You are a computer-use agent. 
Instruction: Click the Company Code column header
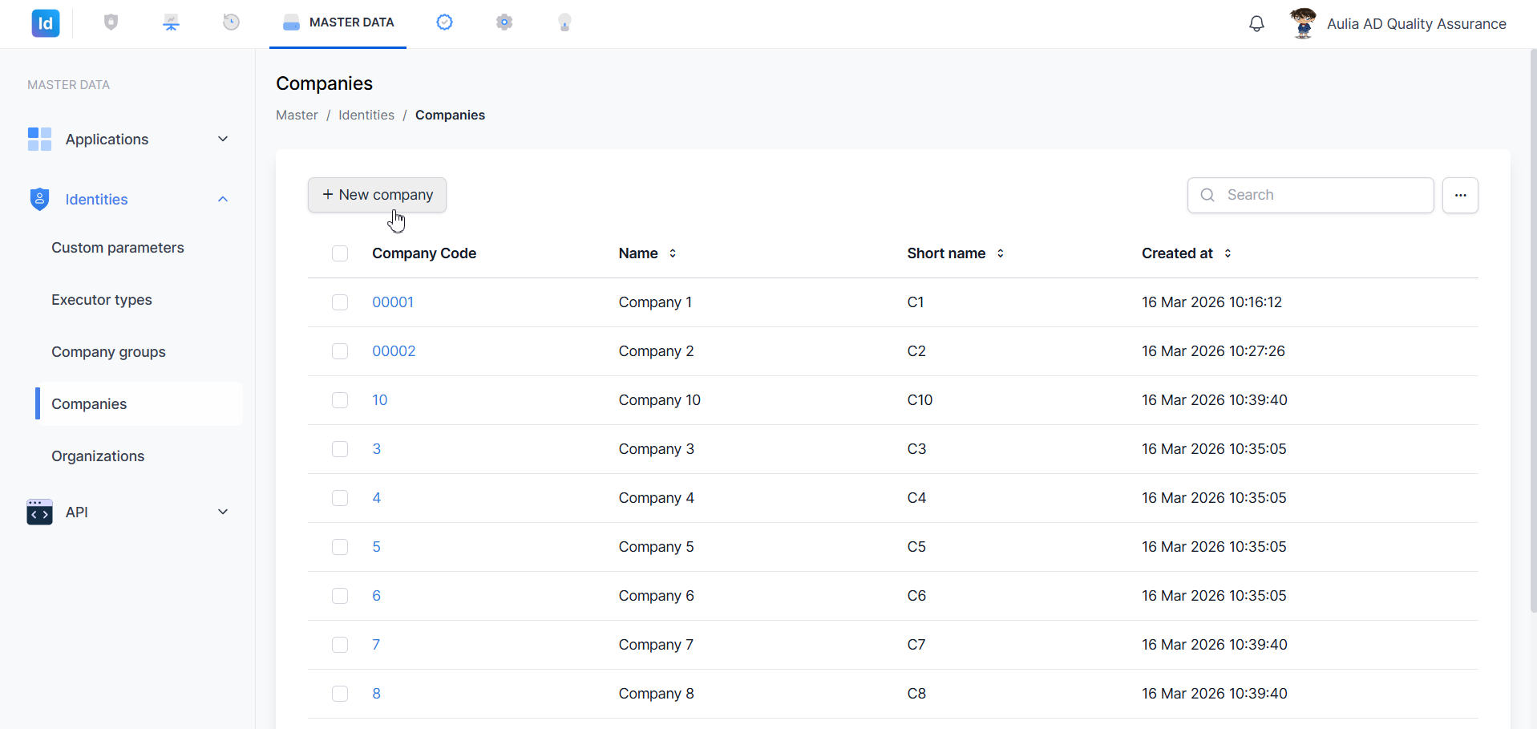coord(424,253)
